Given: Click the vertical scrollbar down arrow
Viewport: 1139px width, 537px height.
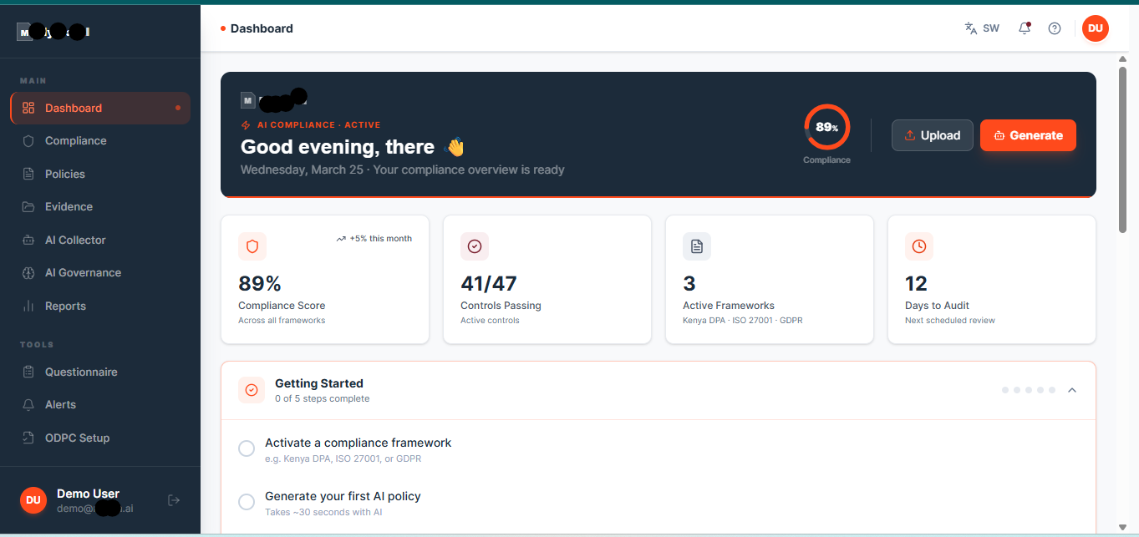Looking at the screenshot, I should pos(1123,527).
